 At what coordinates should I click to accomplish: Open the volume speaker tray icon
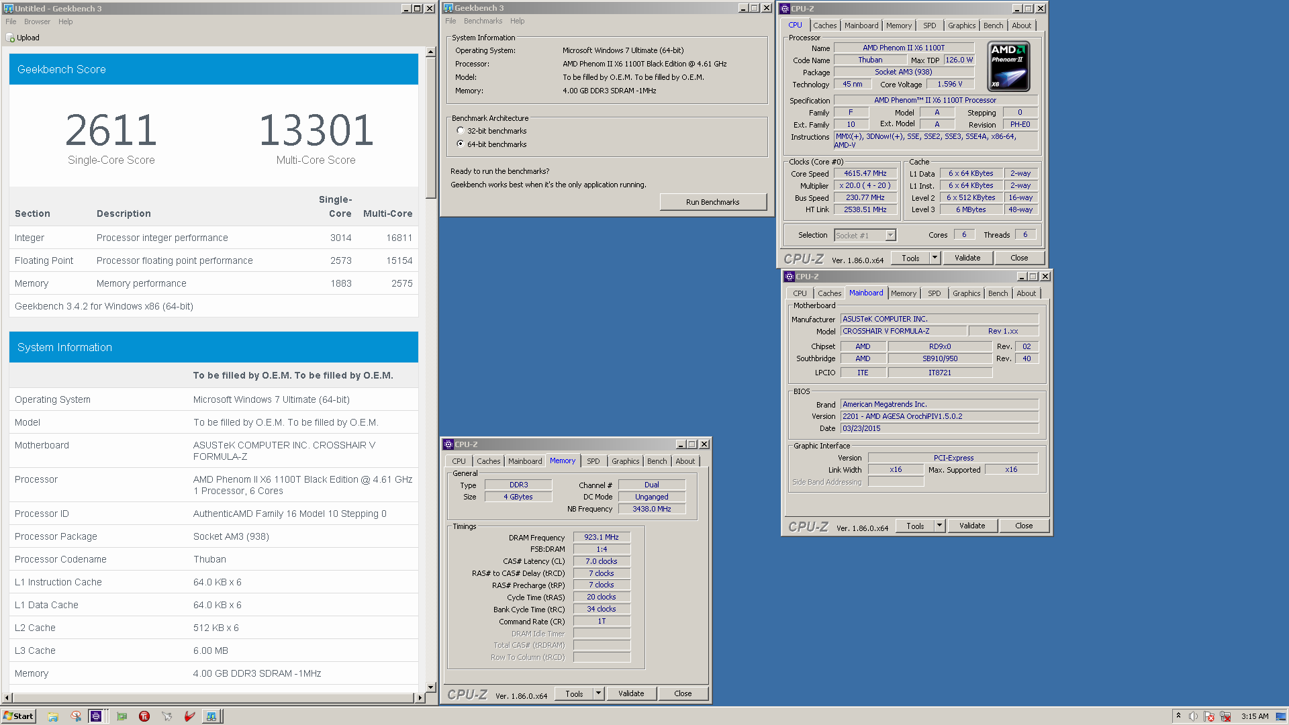(1193, 716)
